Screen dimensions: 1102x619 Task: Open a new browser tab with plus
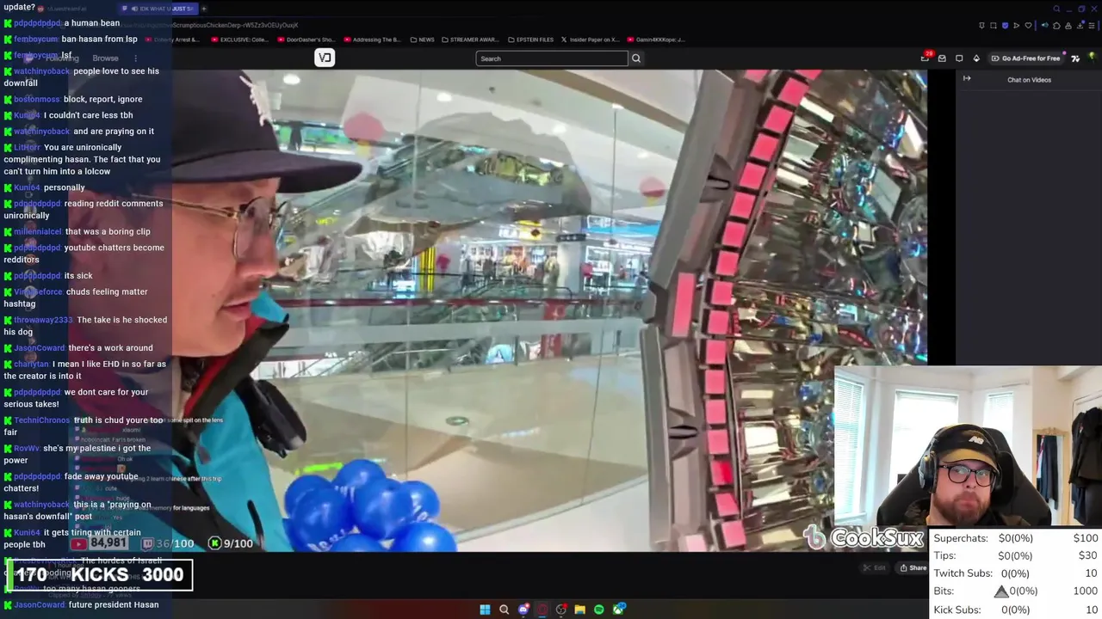click(204, 9)
